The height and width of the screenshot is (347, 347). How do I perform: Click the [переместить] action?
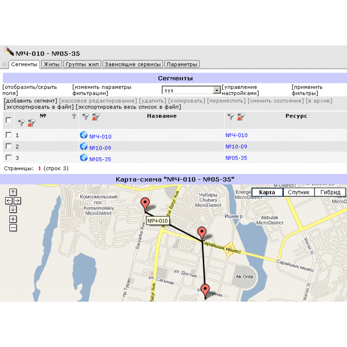pyautogui.click(x=226, y=101)
